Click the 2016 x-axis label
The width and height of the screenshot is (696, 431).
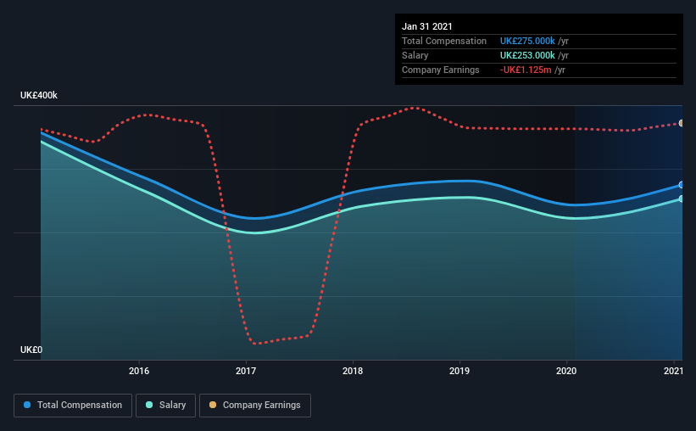[139, 371]
